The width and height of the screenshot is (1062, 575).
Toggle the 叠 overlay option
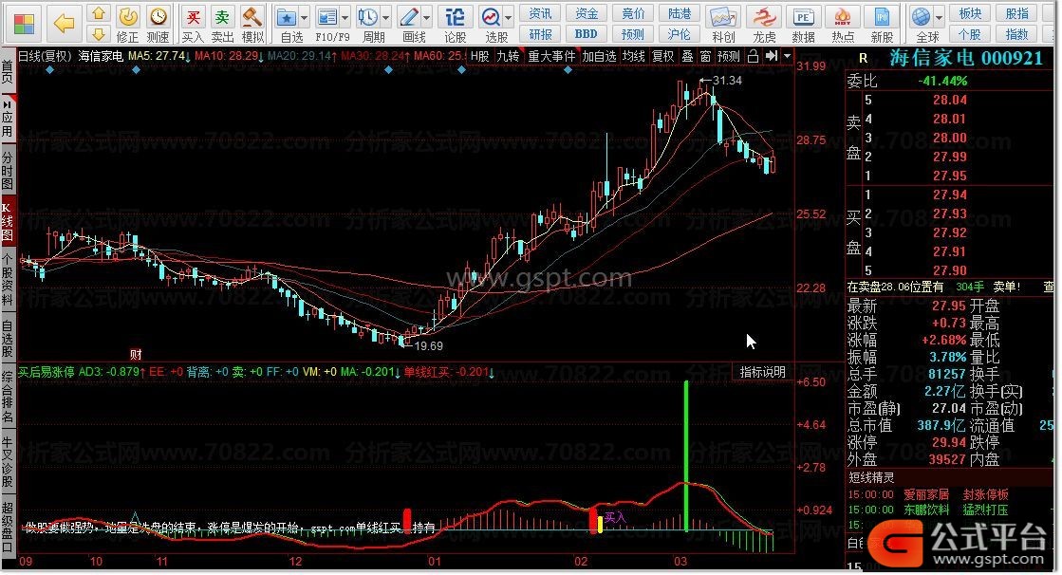(687, 56)
